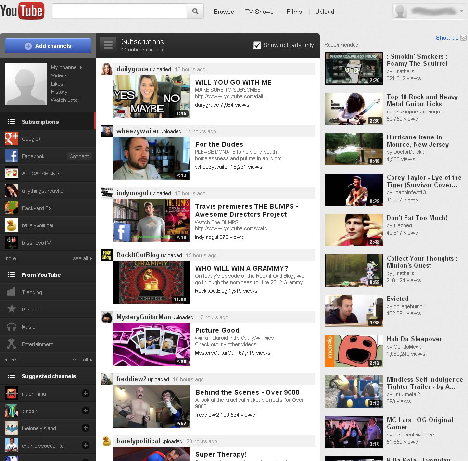Screen dimensions: 468x461
Task: Click MysteryGuitarMan avatar in feed
Action: (x=107, y=317)
